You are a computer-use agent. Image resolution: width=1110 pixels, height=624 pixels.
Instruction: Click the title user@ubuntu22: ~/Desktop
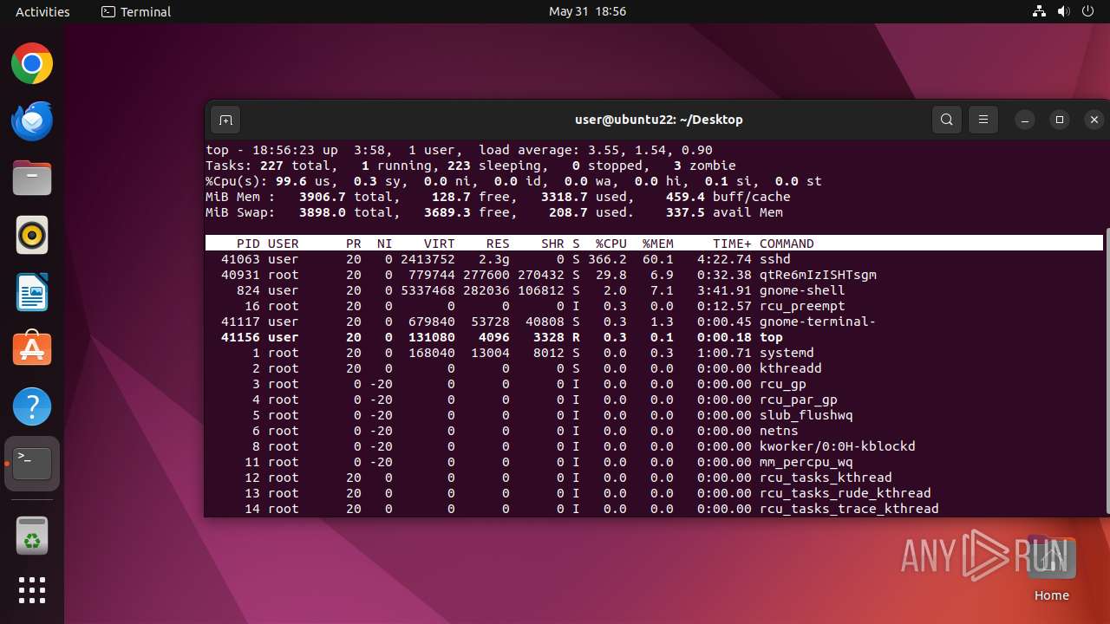point(659,120)
